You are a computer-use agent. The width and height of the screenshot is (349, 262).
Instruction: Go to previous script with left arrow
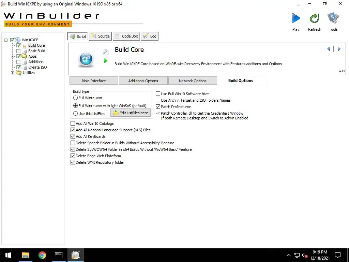(329, 49)
